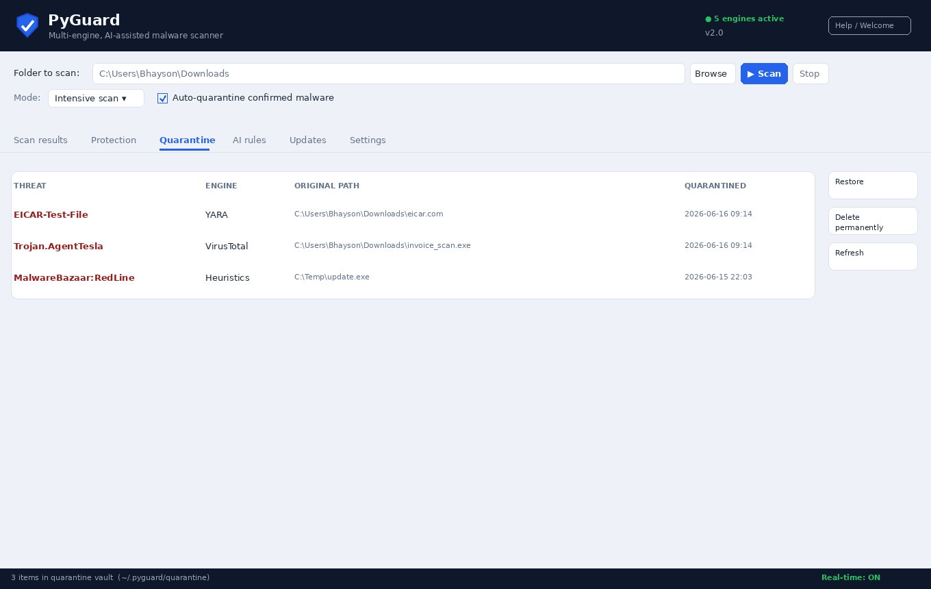Click the Real-time: ON status indicator
Viewport: 931px width, 589px height.
click(851, 577)
